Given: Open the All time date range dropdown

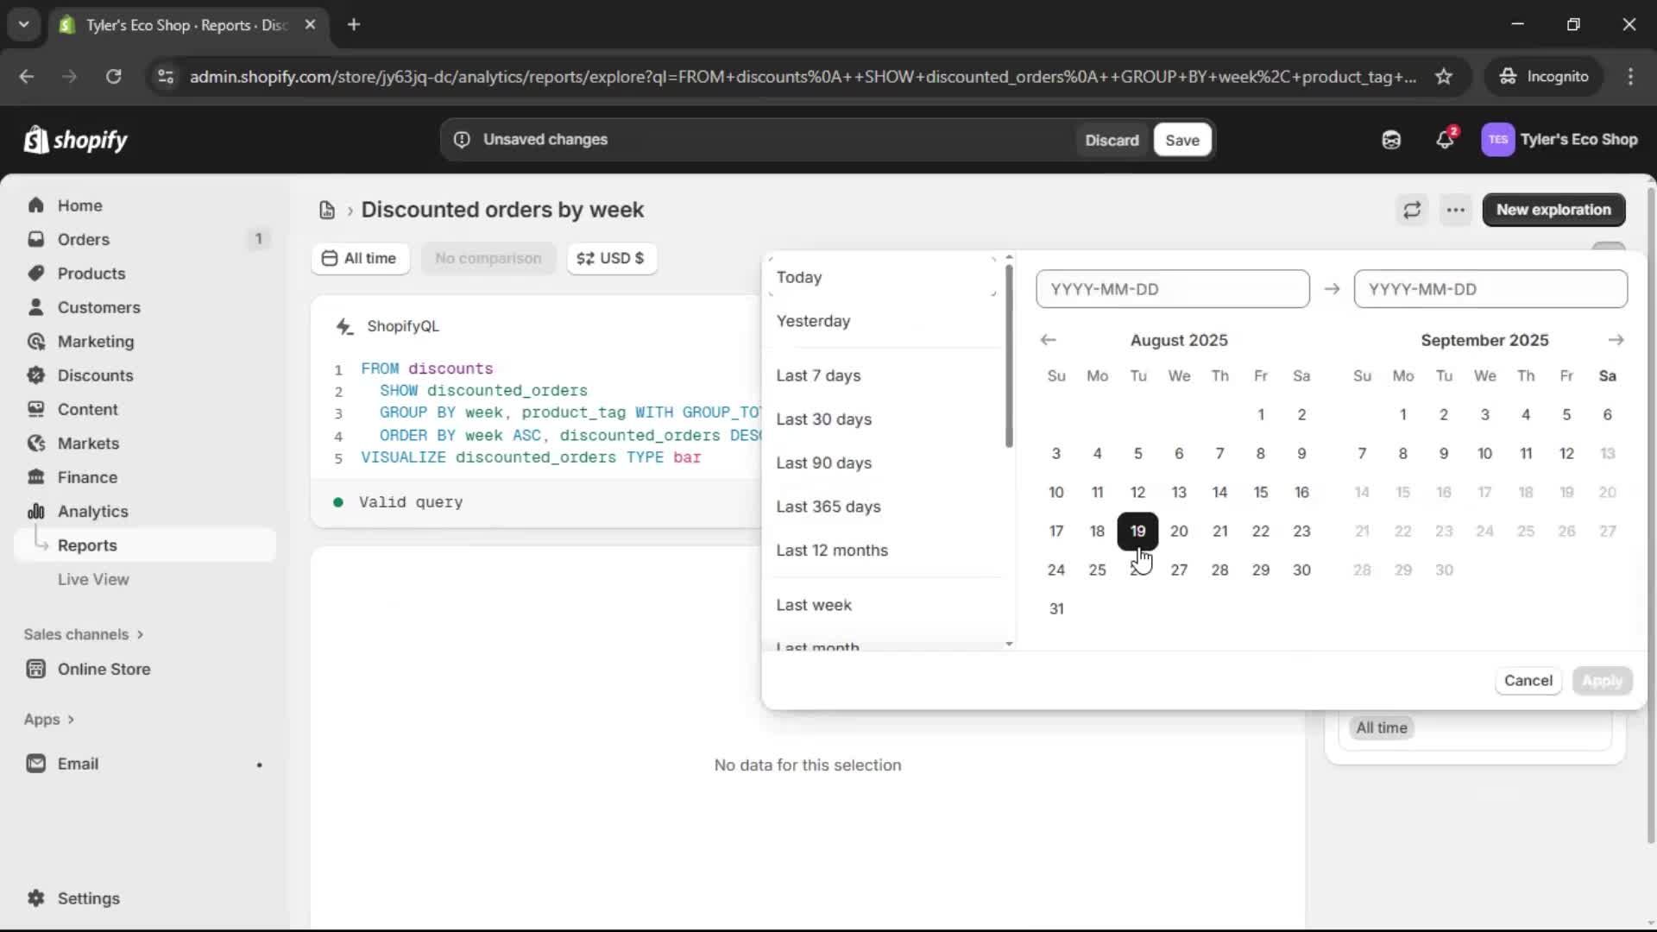Looking at the screenshot, I should tap(360, 258).
